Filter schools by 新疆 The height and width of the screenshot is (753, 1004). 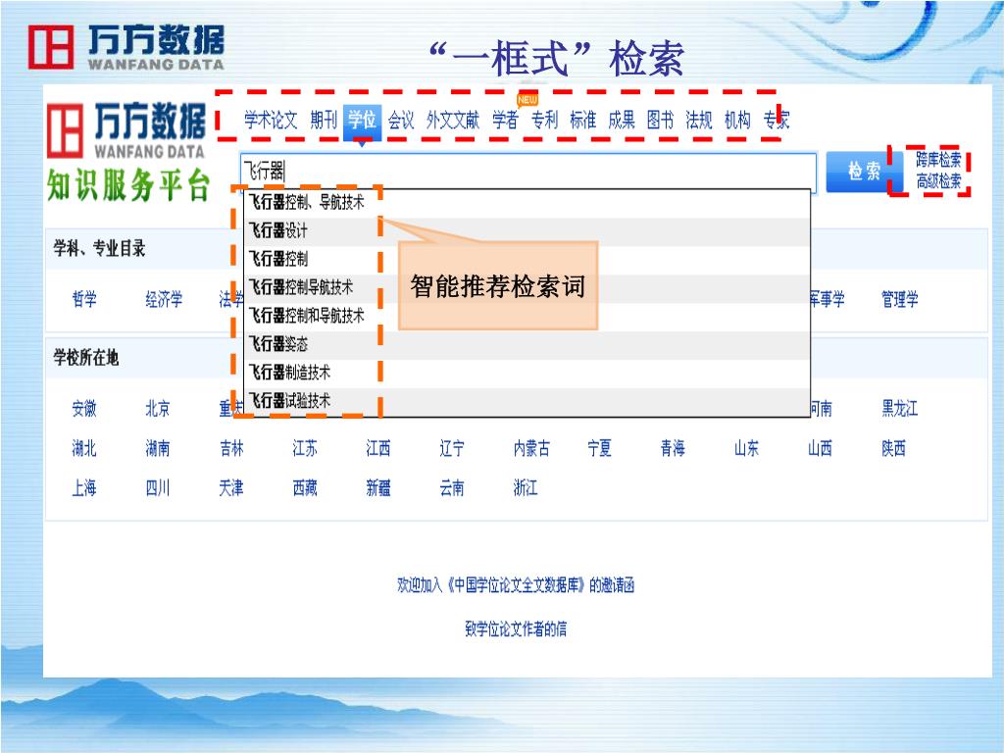click(378, 488)
